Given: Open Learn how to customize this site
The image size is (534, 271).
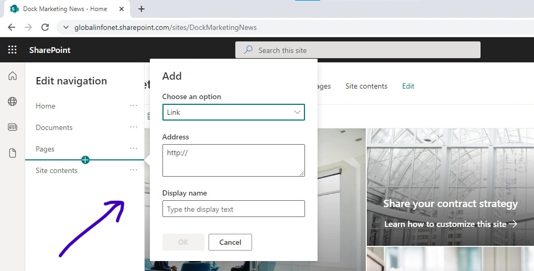Looking at the screenshot, I should (451, 224).
